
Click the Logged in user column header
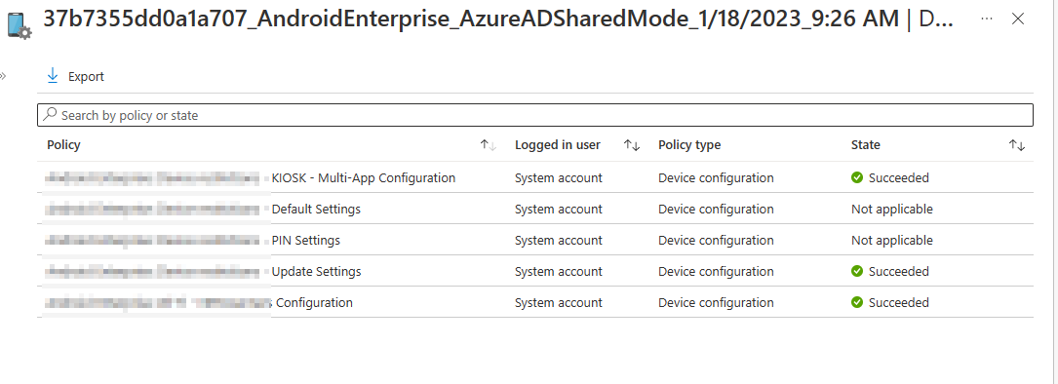558,145
